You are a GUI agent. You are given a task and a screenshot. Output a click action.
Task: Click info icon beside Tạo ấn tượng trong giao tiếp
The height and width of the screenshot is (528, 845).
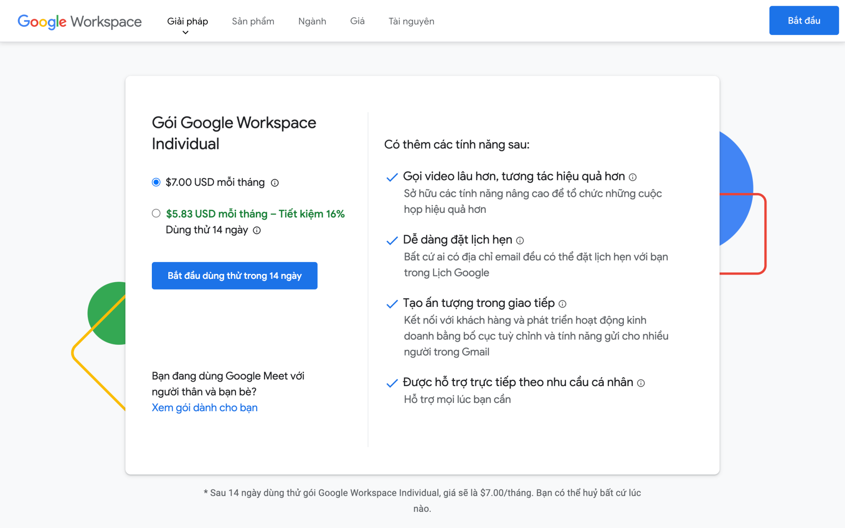pyautogui.click(x=562, y=304)
